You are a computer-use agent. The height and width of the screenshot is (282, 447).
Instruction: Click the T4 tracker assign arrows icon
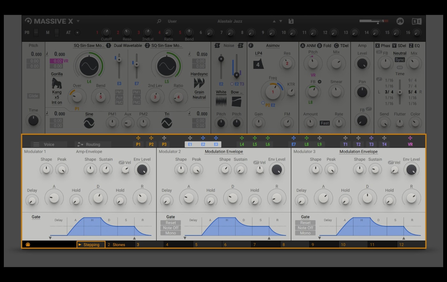tap(384, 138)
